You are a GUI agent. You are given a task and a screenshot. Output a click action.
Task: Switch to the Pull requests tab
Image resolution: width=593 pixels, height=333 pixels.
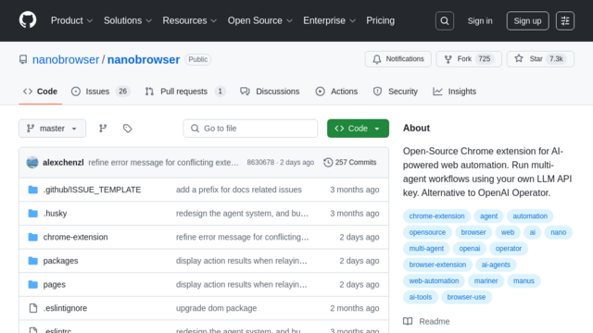(x=185, y=92)
